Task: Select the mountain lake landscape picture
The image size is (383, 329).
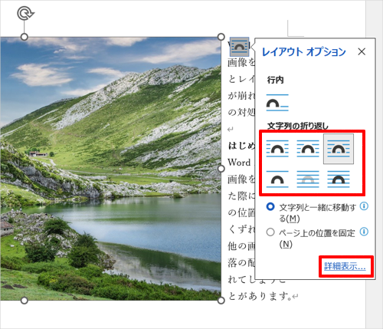Action: [110, 169]
